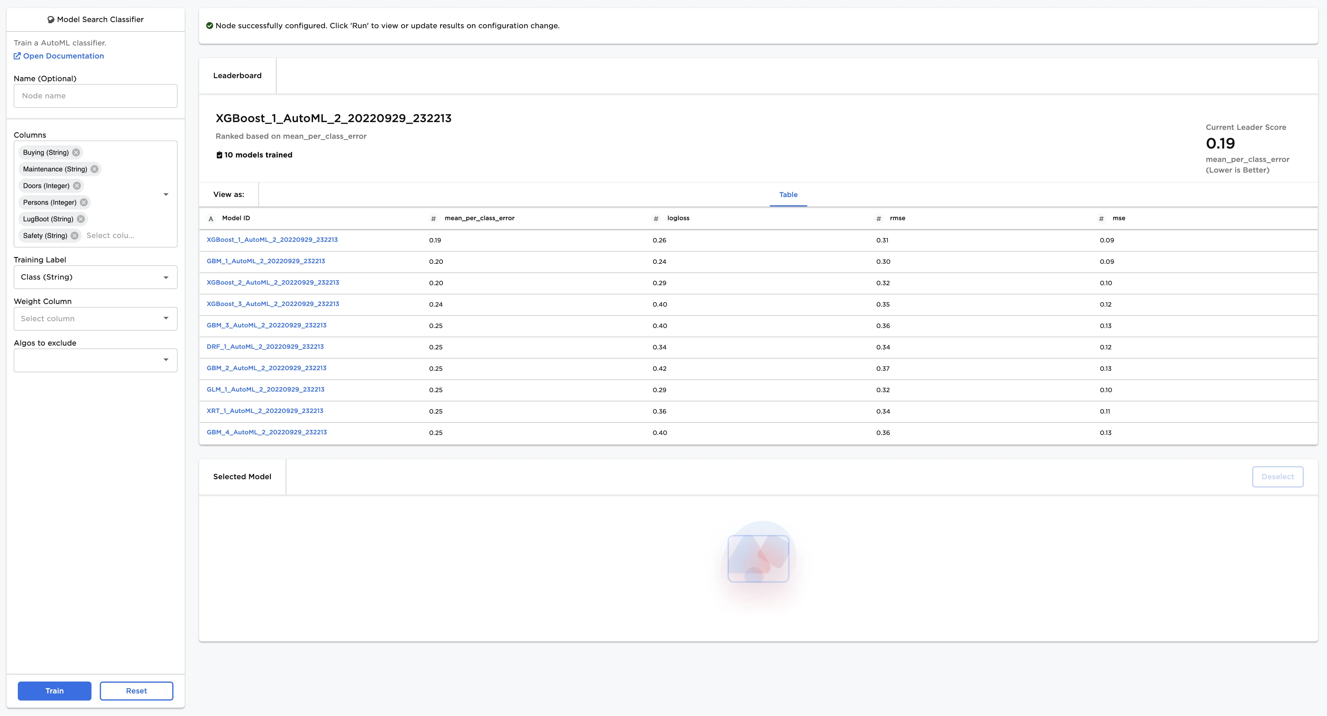
Task: Remove the Buying (String) column chip
Action: tap(76, 153)
